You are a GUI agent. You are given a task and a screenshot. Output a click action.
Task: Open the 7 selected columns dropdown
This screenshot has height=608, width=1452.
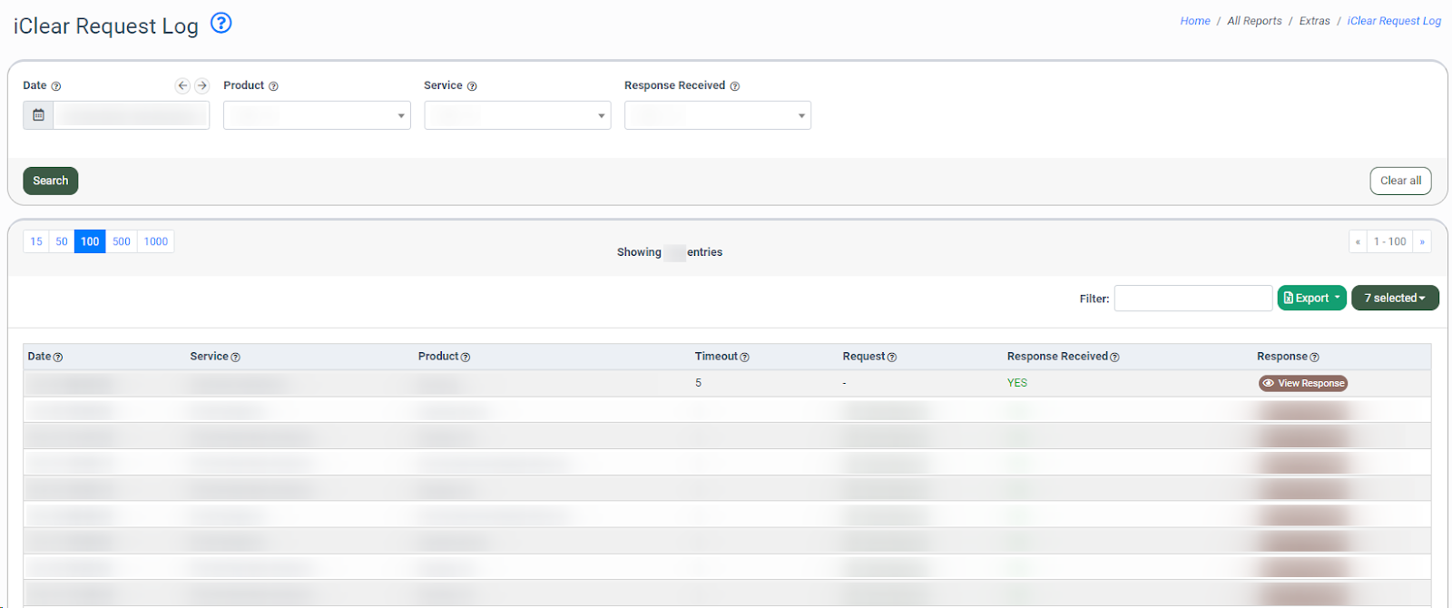(1394, 298)
